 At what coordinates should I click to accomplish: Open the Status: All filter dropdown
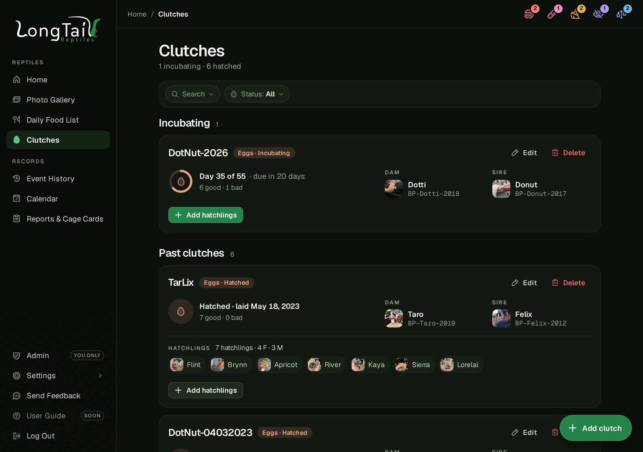tap(257, 94)
